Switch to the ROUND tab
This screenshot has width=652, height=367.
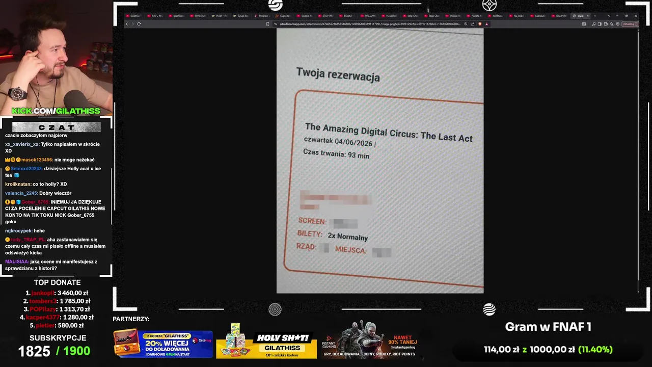pos(156,16)
